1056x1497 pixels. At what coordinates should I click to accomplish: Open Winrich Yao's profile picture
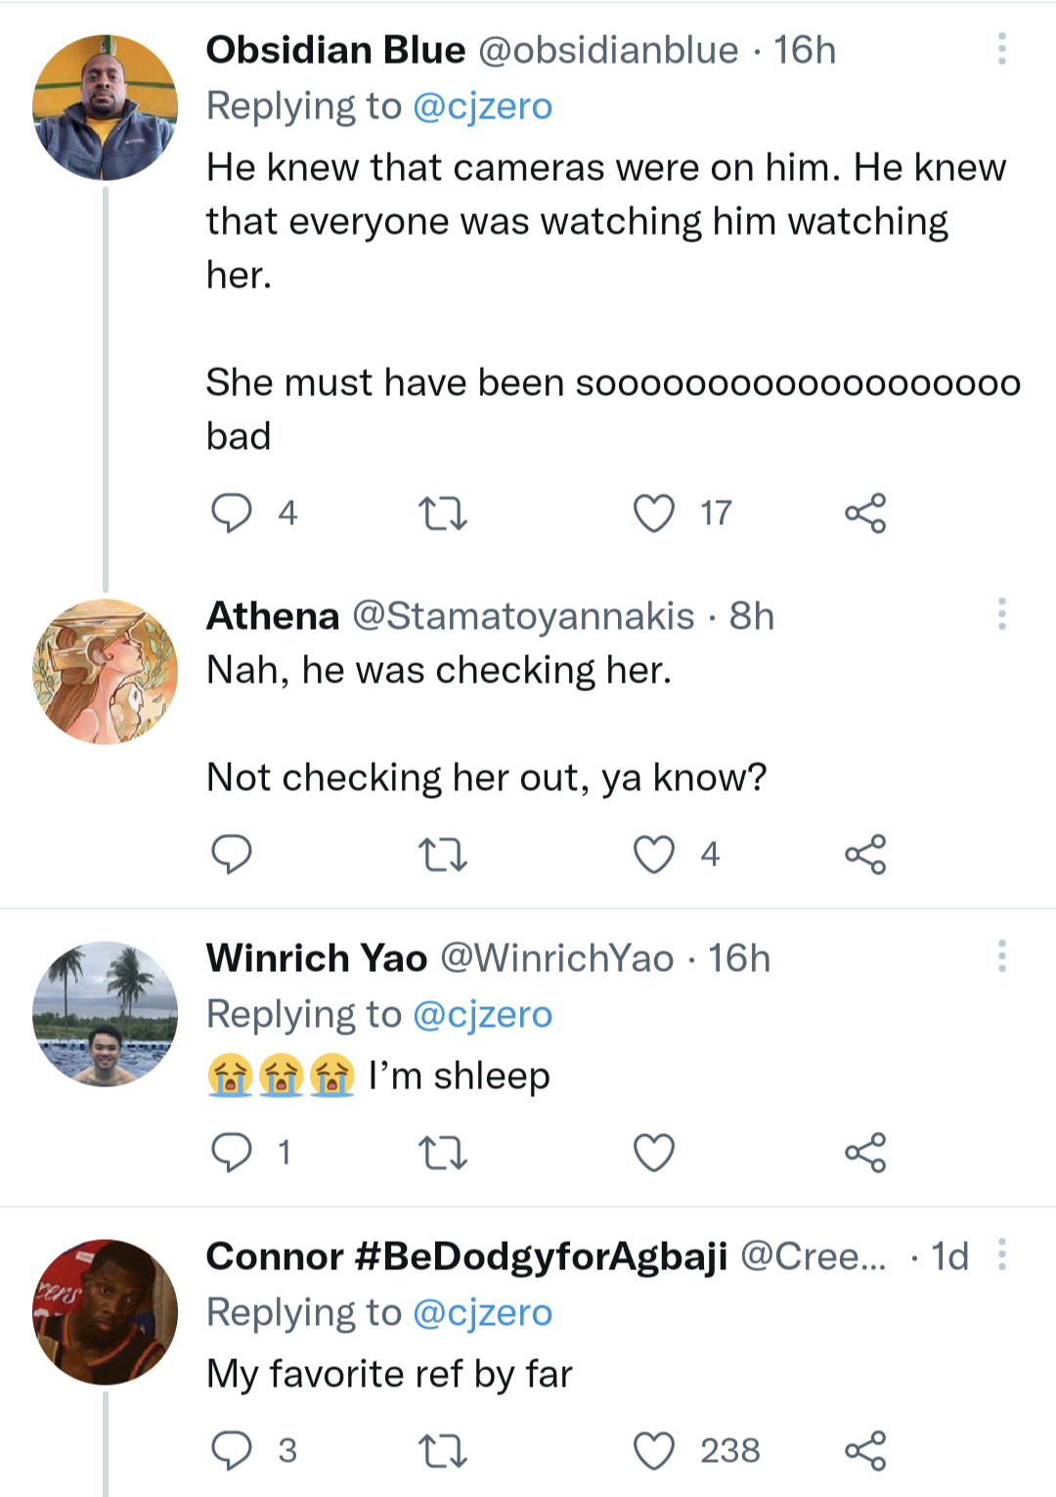(106, 1014)
